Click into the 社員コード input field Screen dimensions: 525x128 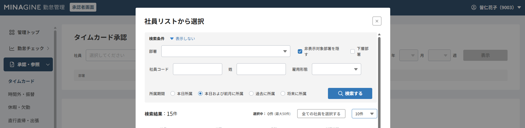tap(197, 69)
